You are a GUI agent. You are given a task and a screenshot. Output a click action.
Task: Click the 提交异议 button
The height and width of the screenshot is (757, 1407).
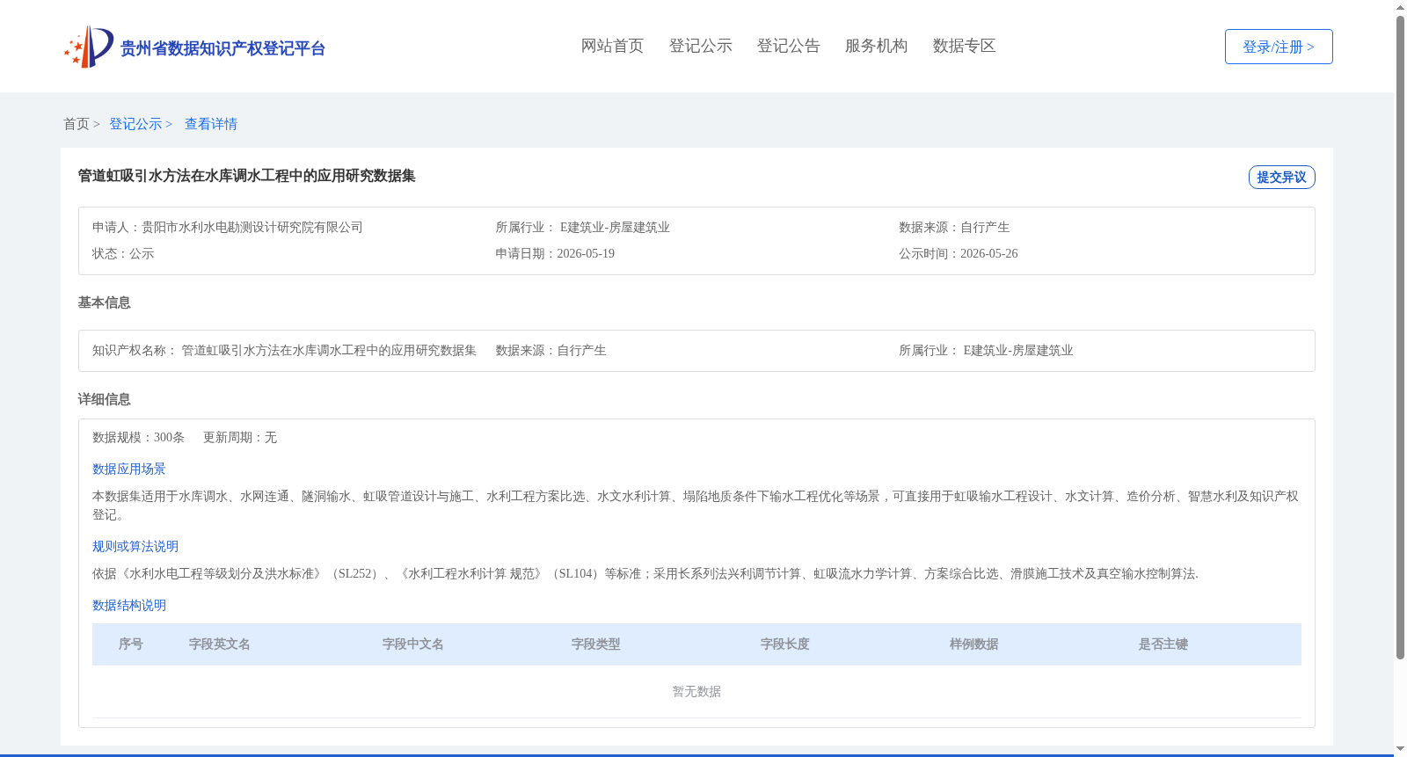pyautogui.click(x=1281, y=177)
